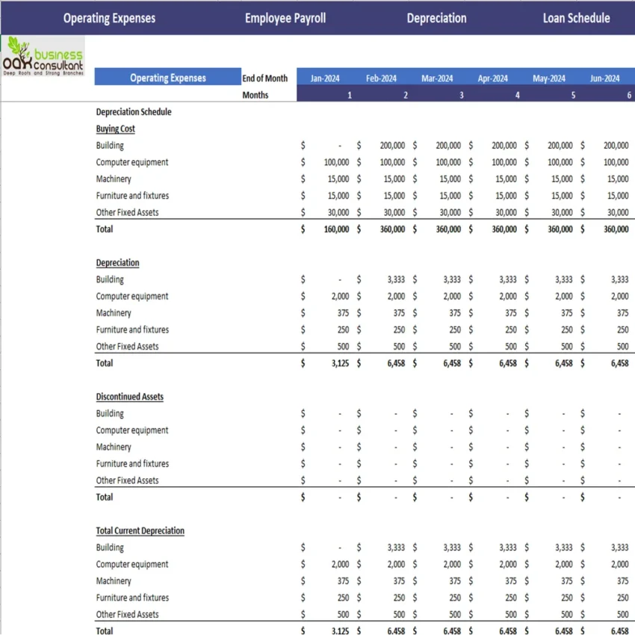Select the Jan-2024 column header
The image size is (635, 635).
[x=325, y=78]
